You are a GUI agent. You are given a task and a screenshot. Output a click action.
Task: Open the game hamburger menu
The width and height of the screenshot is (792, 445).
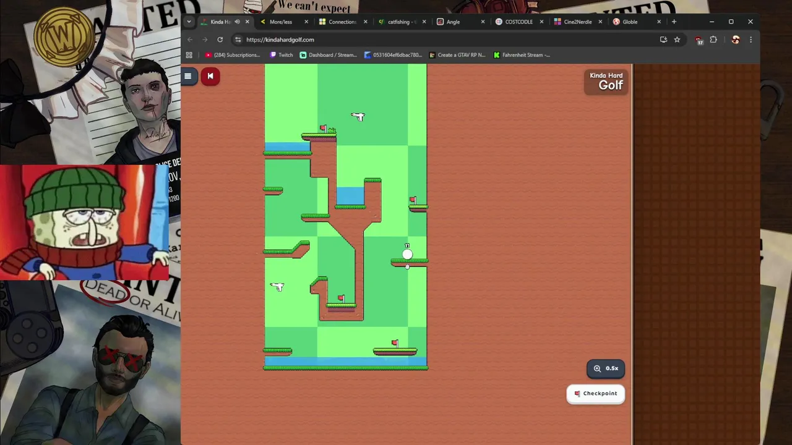point(187,76)
